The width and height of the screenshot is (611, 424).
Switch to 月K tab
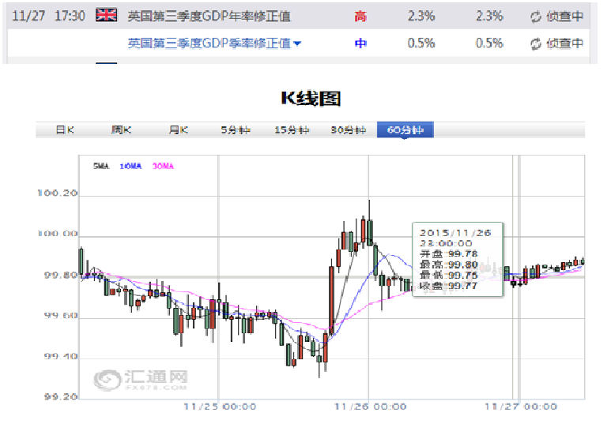pyautogui.click(x=179, y=129)
